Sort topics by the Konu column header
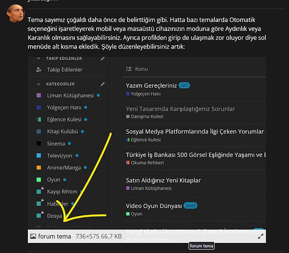The height and width of the screenshot is (253, 289). 141,69
